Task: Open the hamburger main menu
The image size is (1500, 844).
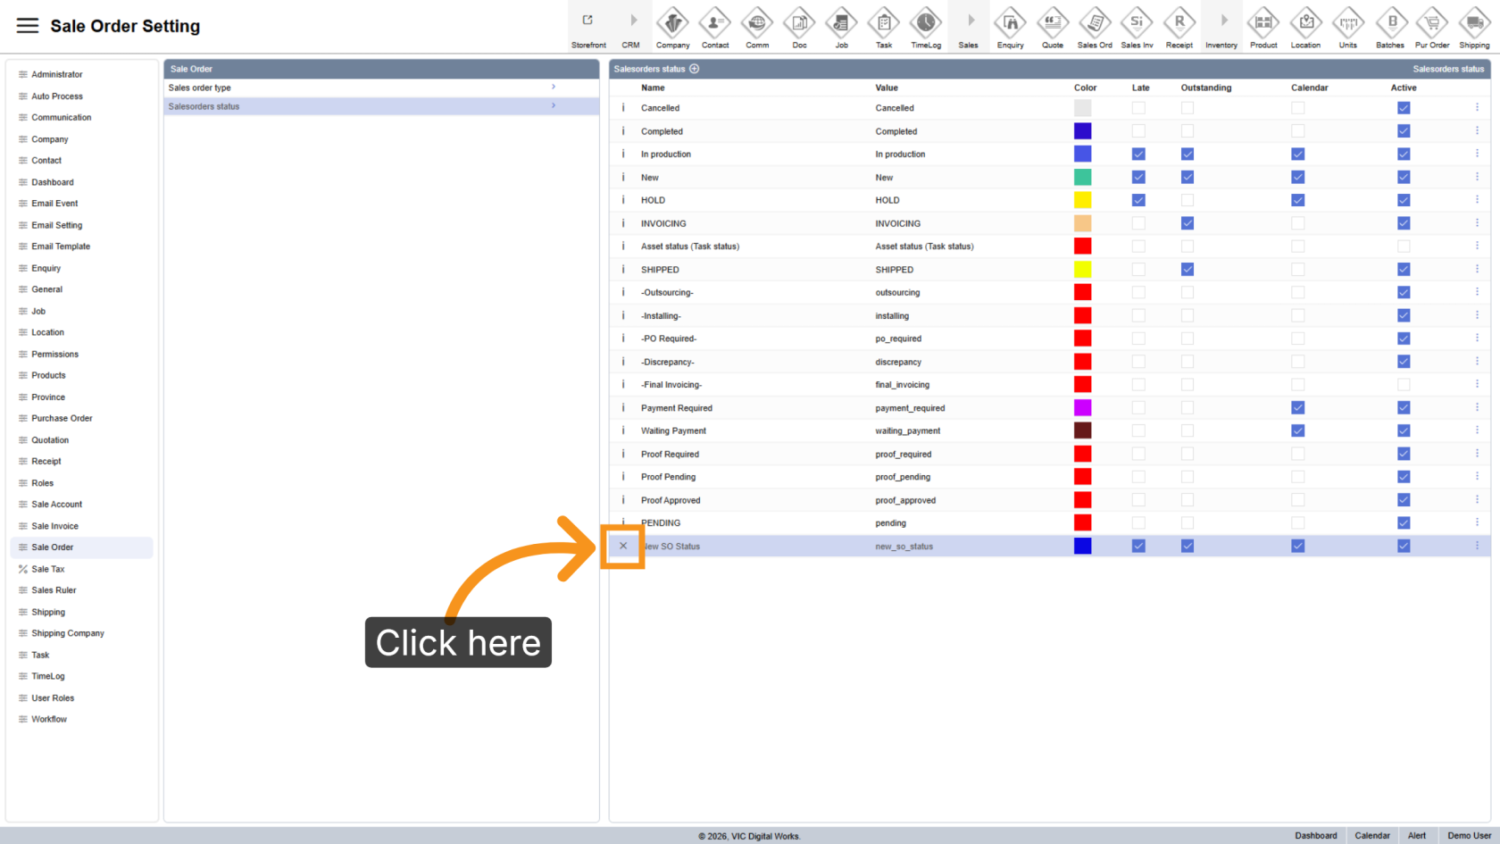Action: click(28, 26)
